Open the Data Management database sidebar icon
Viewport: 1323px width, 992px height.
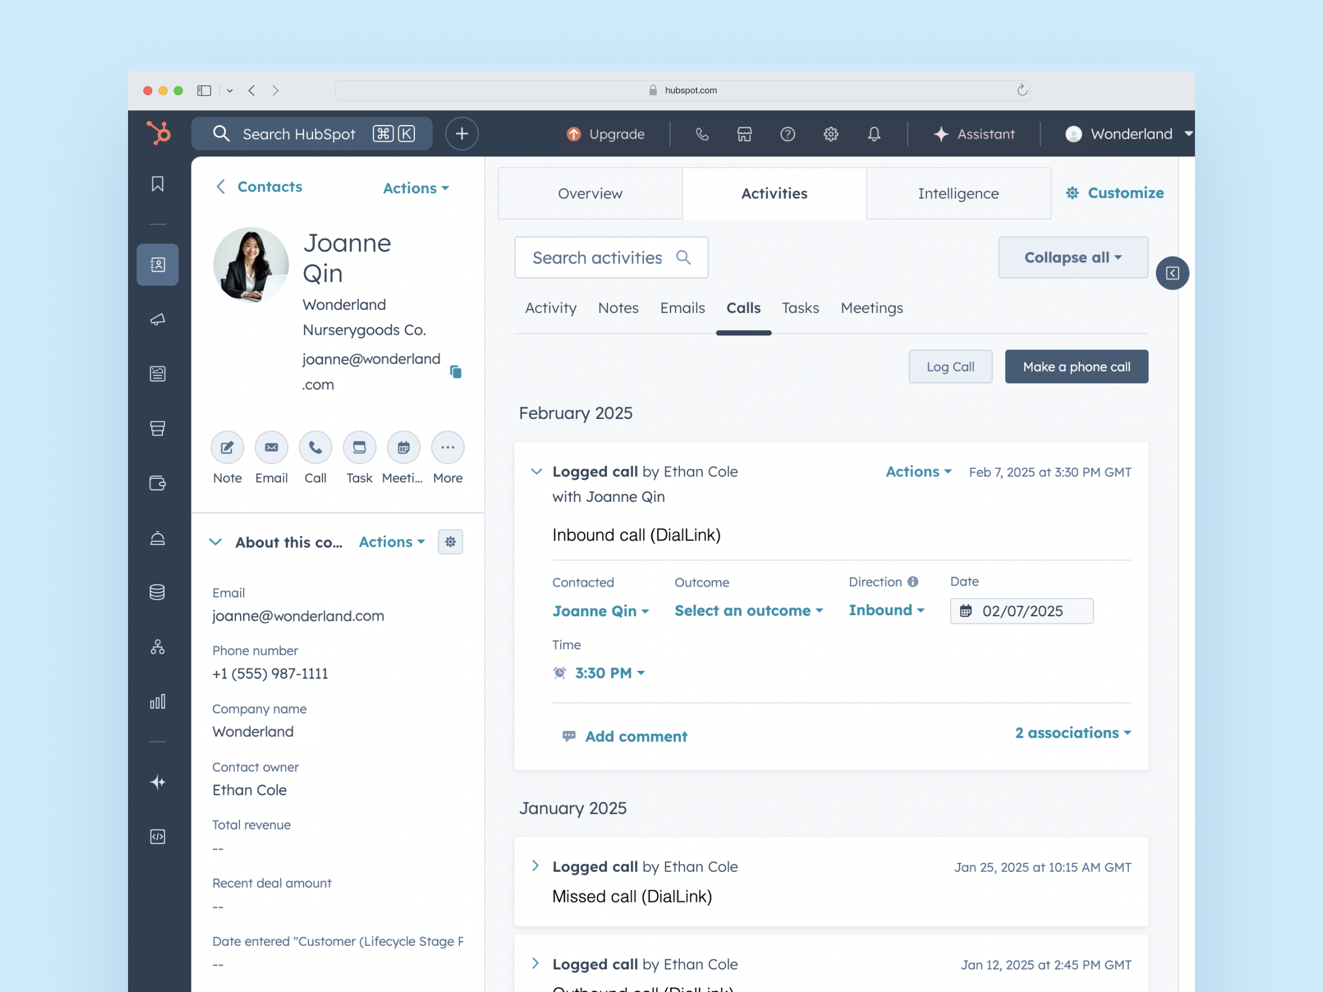[x=157, y=592]
